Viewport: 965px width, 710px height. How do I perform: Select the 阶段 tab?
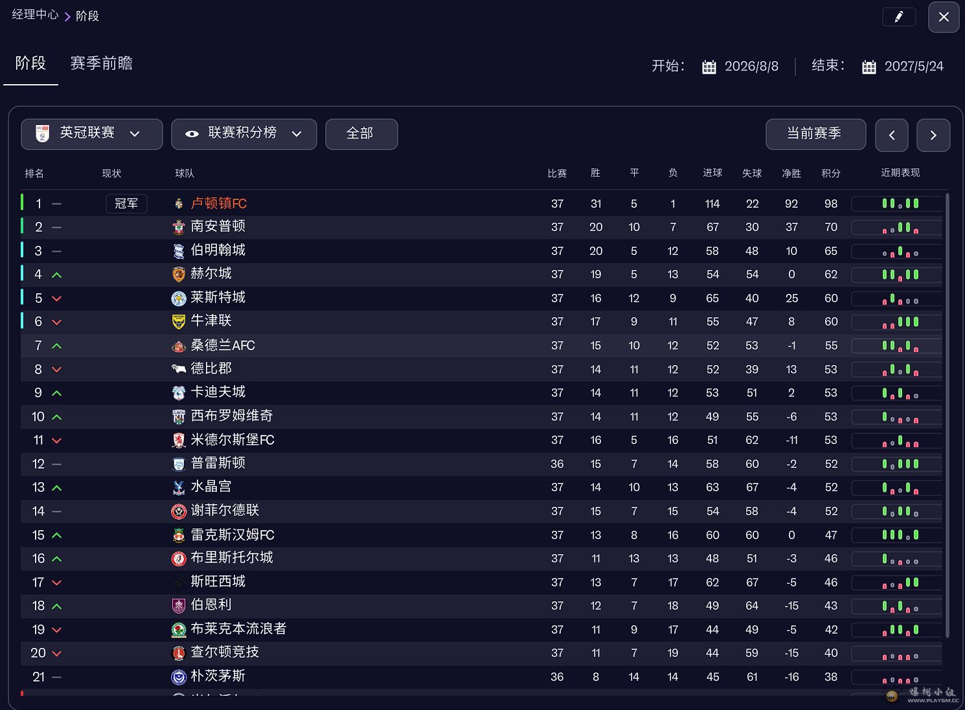coord(30,63)
